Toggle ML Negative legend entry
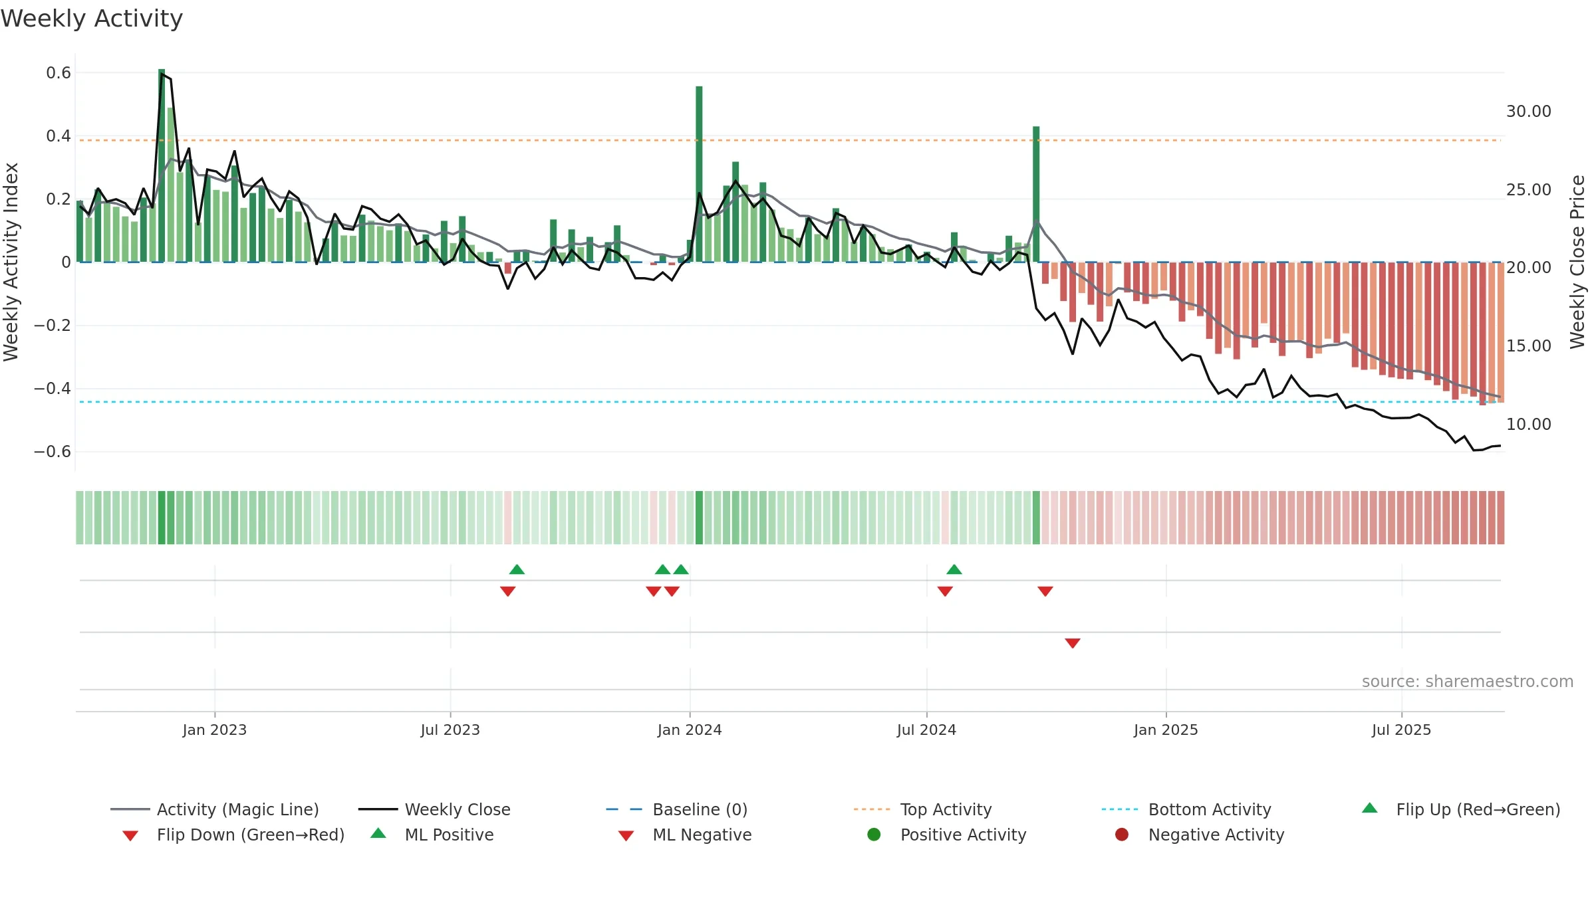Image resolution: width=1596 pixels, height=897 pixels. tap(684, 835)
